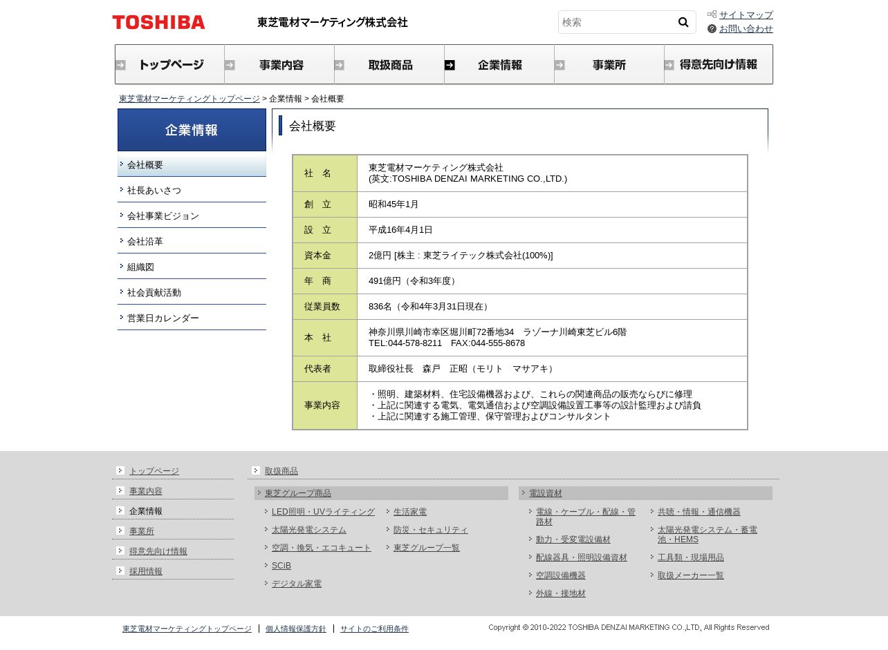Open 営業日カレンダー in the sidebar
Screen dimensions: 888x650
192,318
